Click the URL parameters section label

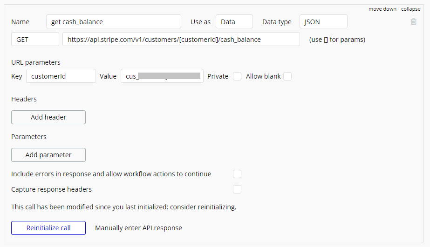point(36,62)
